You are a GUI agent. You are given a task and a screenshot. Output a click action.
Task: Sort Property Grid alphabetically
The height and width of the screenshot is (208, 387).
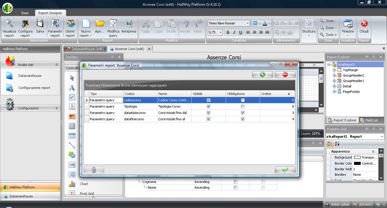click(337, 144)
